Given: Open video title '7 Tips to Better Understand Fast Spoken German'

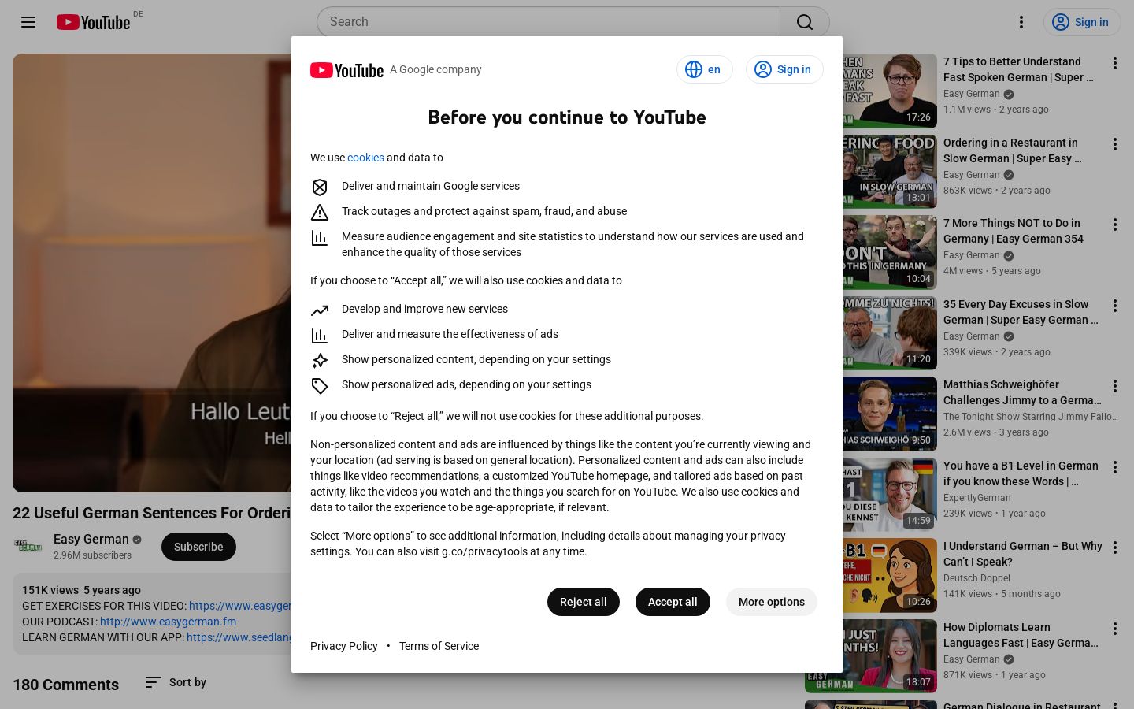Looking at the screenshot, I should [x=1018, y=69].
